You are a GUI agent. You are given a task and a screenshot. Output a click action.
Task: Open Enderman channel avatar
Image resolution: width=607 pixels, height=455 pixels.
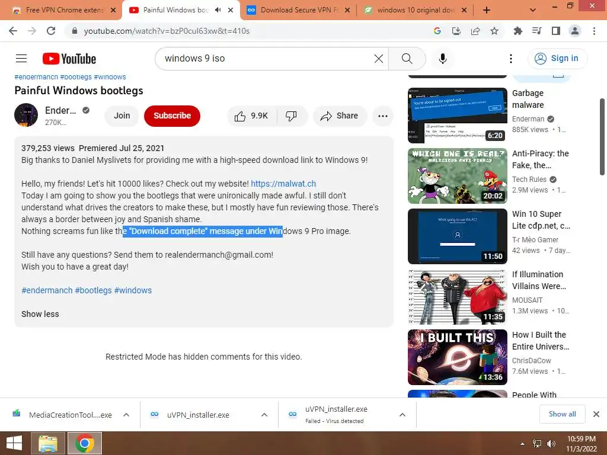click(26, 115)
